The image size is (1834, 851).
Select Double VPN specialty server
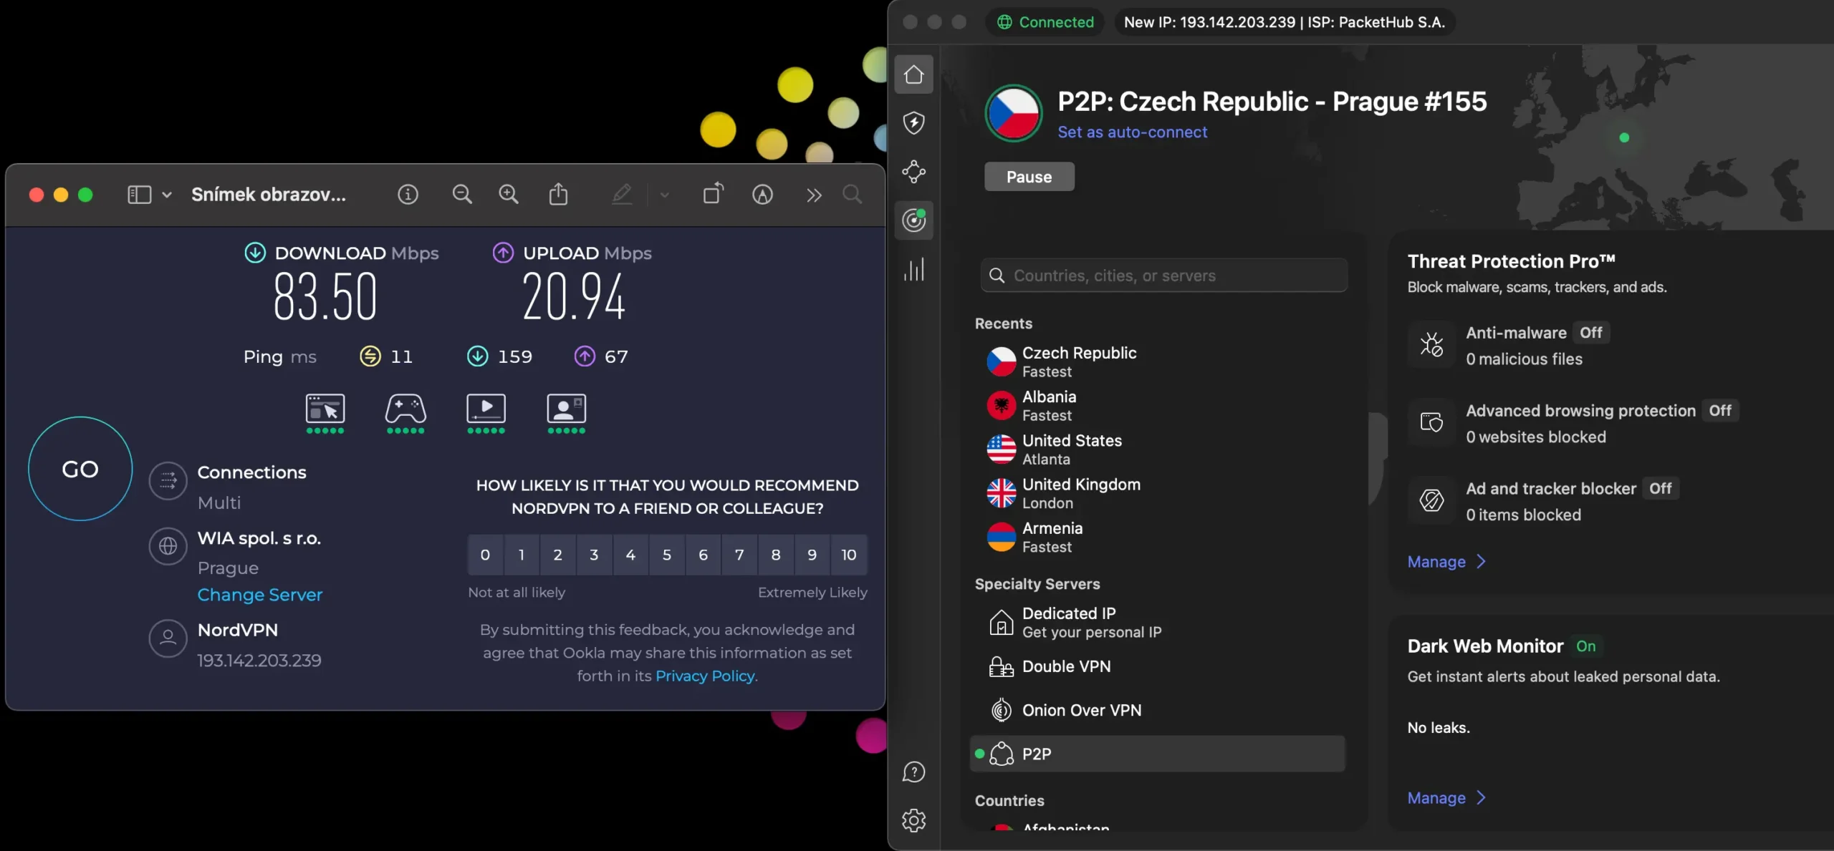point(1066,666)
